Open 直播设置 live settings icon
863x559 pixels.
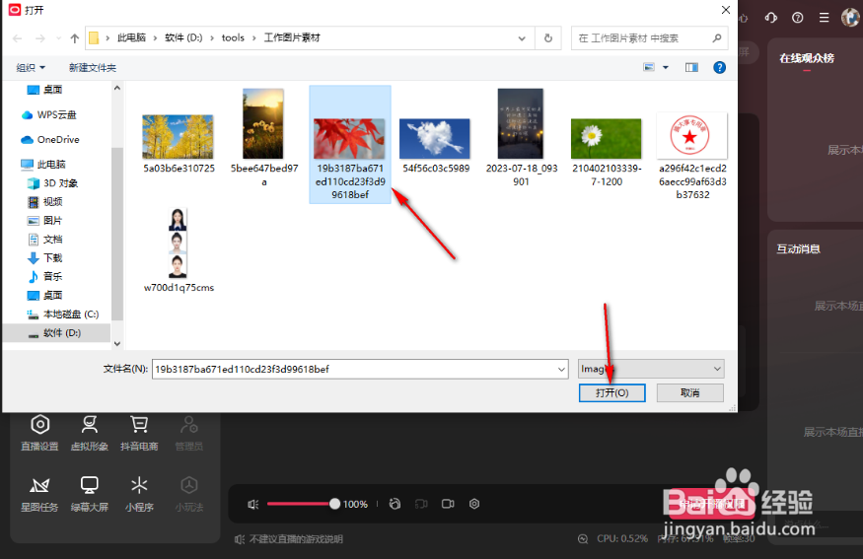(x=39, y=433)
